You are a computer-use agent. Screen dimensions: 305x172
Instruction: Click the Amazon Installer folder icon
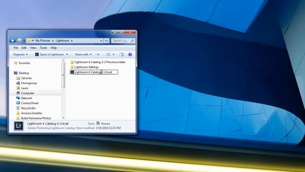pos(18,113)
